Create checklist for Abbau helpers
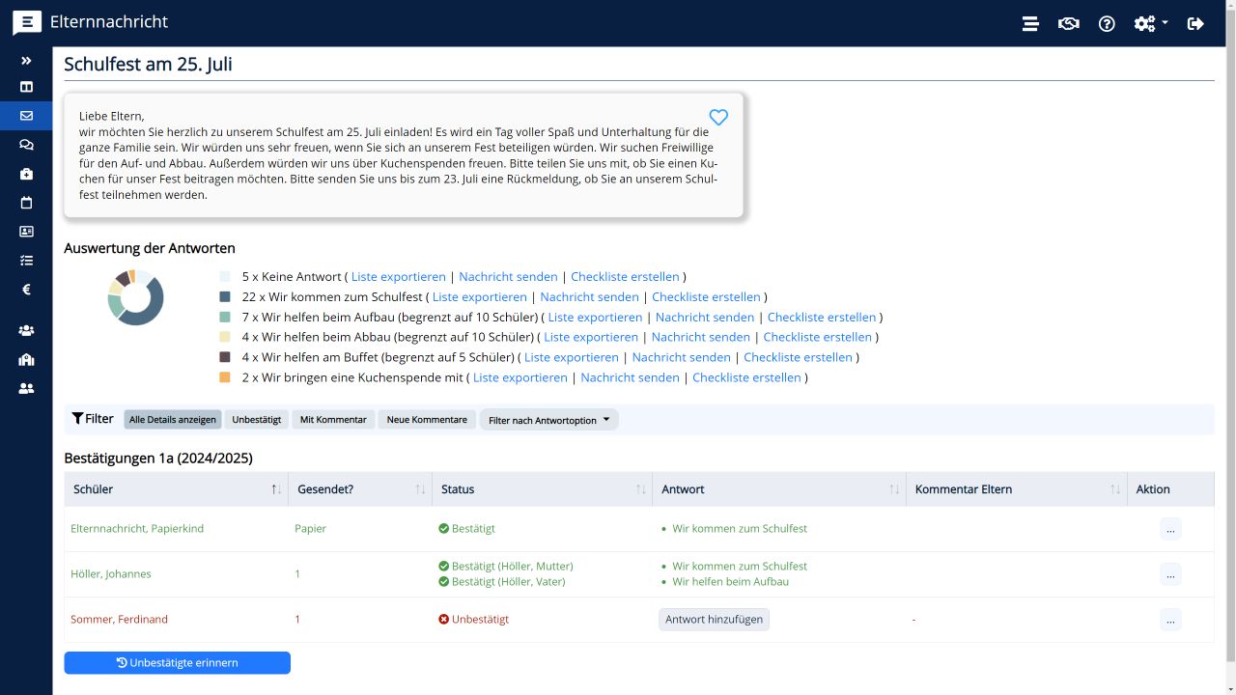The image size is (1236, 695). pyautogui.click(x=818, y=338)
